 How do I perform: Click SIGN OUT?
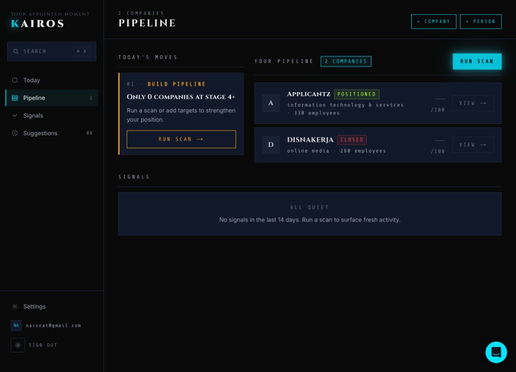tap(43, 345)
